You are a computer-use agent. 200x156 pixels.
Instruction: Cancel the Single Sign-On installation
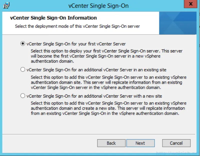coord(176,143)
